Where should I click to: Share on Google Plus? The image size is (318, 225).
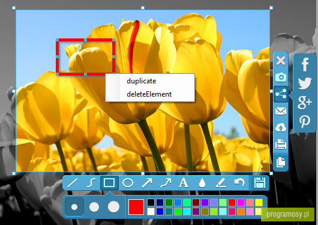point(305,103)
